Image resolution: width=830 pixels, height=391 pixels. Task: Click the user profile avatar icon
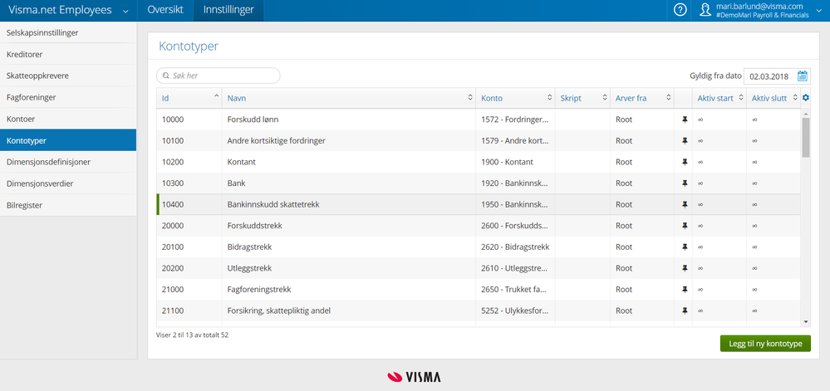(x=705, y=10)
